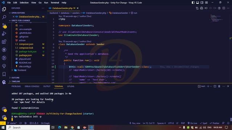The image size is (232, 130).
Task: Click the new terminal plus icon
Action: tap(208, 86)
